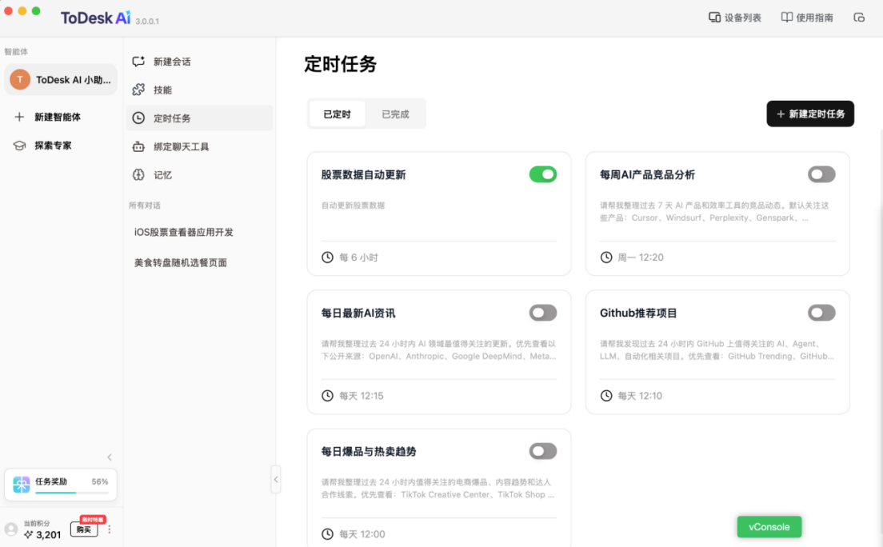Click the 每天 12:15 schedule text

(x=361, y=396)
